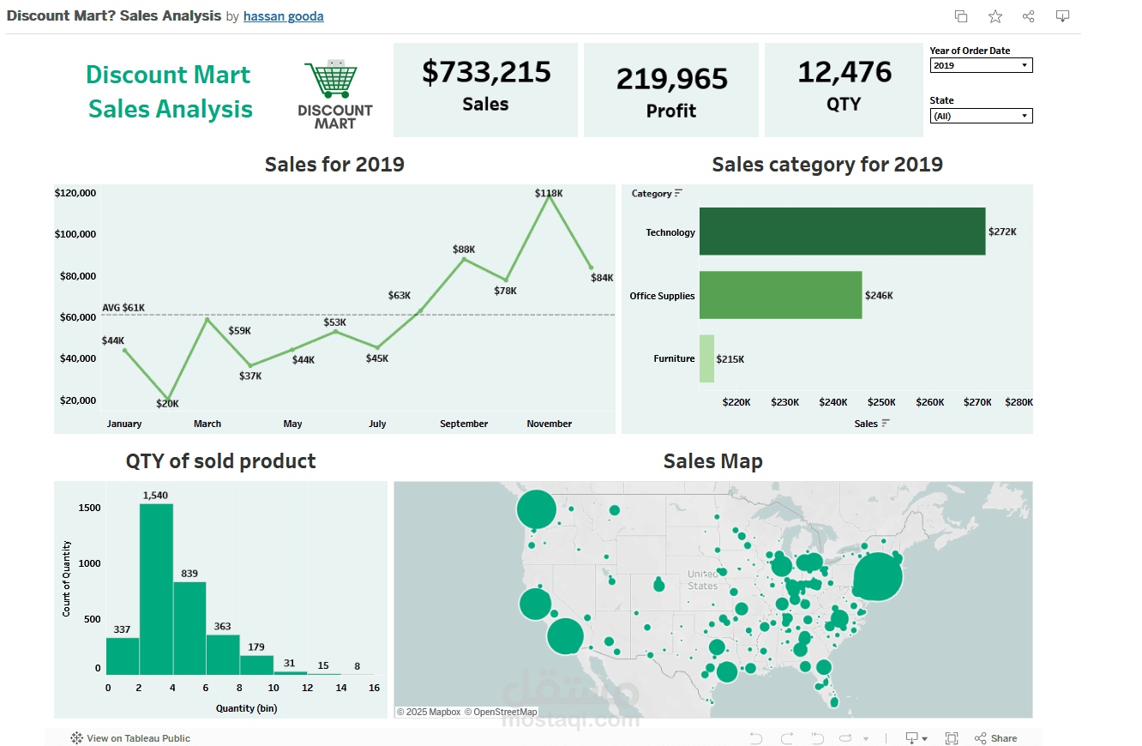Click the Redo arrow in bottom toolbar

(x=786, y=738)
